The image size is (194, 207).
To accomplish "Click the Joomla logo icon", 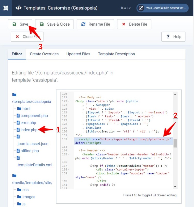I will (x=6, y=8).
